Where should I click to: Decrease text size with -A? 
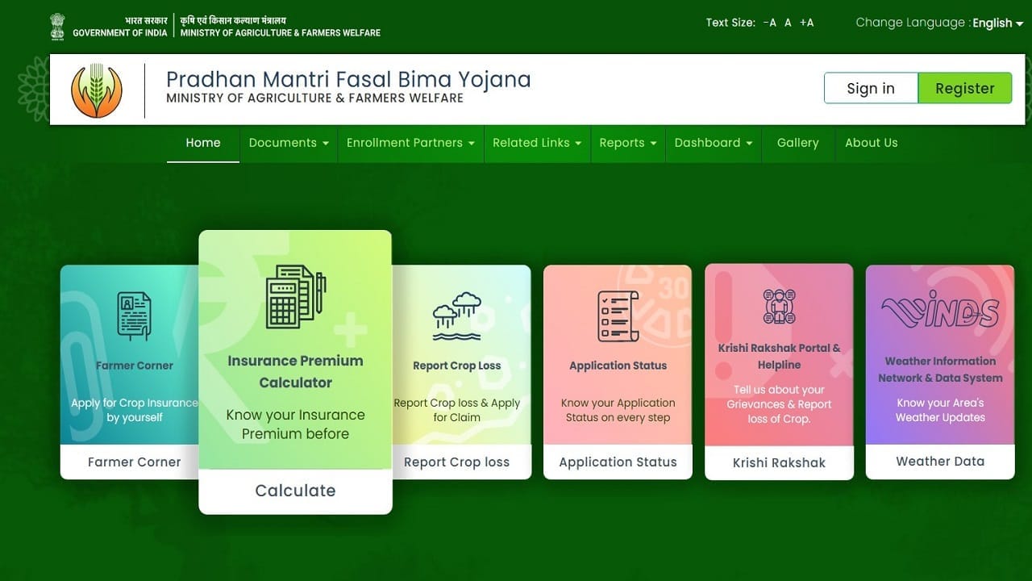(x=769, y=23)
